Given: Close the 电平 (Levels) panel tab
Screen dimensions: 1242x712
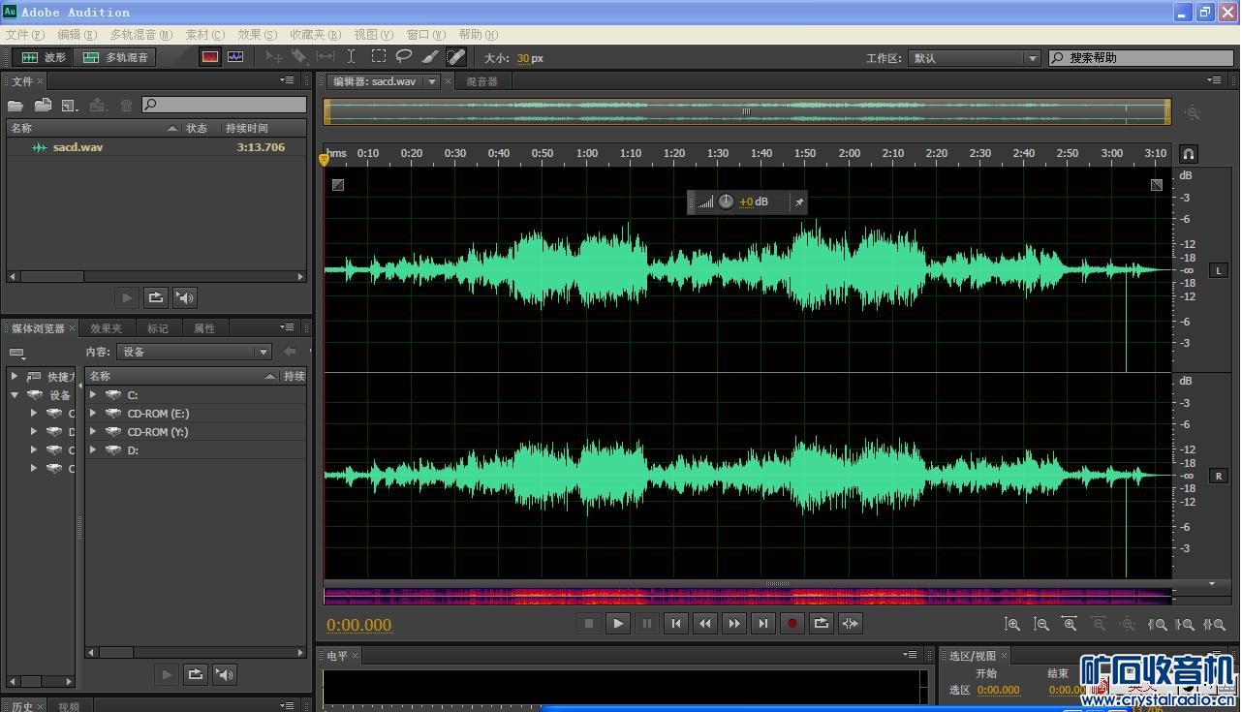Looking at the screenshot, I should [356, 656].
